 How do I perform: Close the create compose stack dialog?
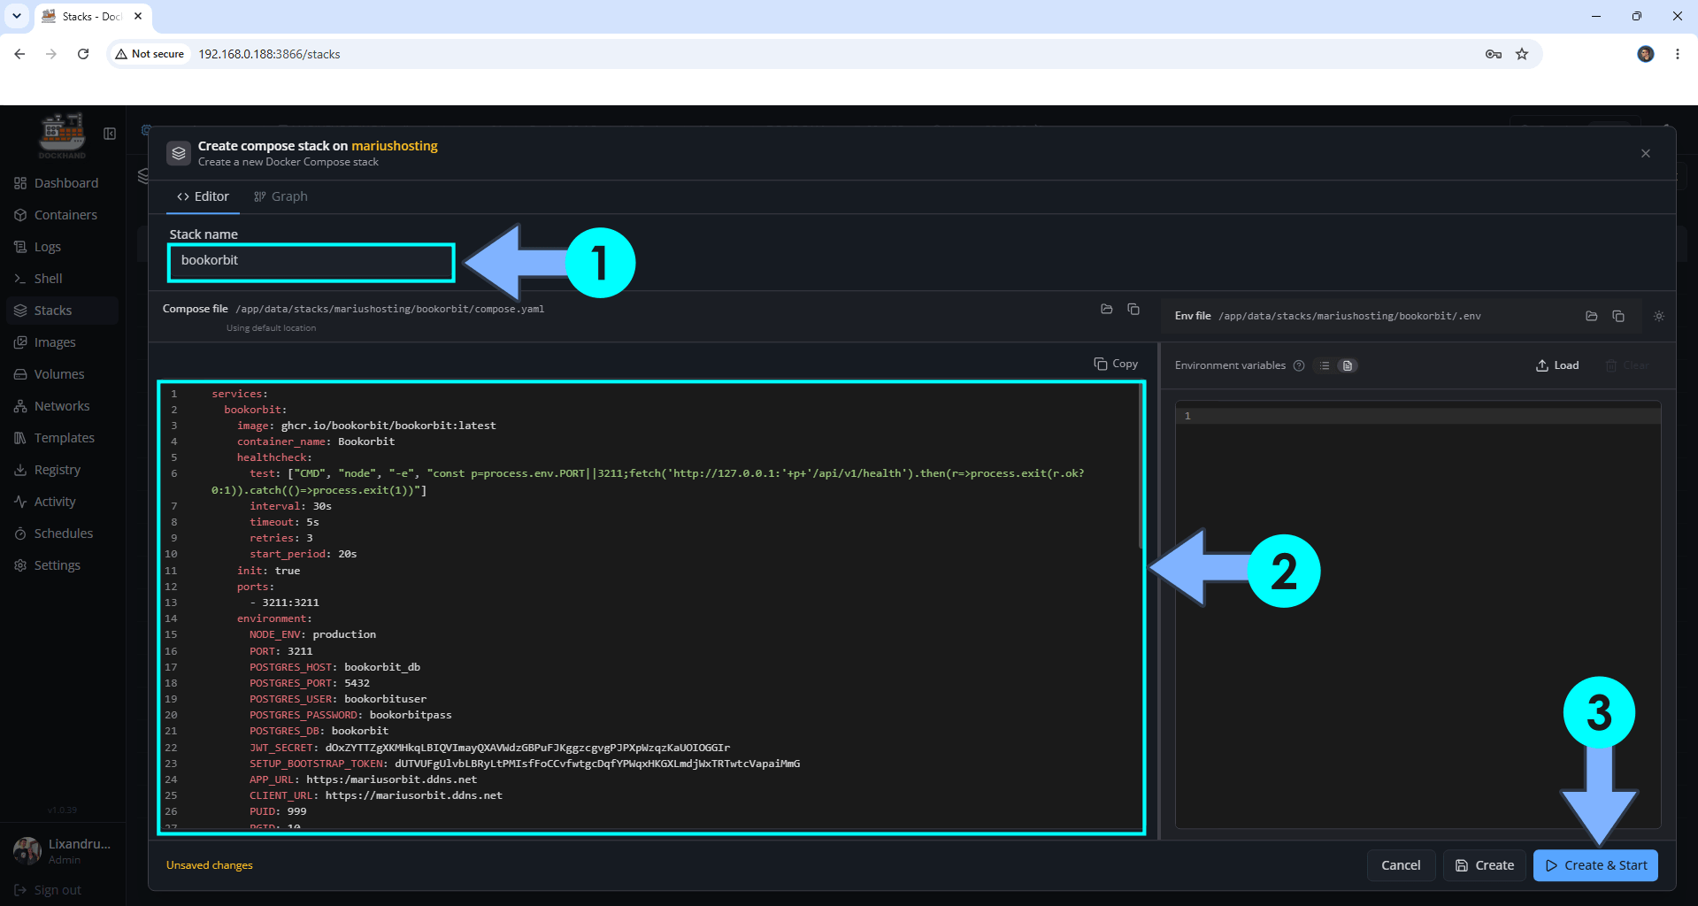point(1646,153)
